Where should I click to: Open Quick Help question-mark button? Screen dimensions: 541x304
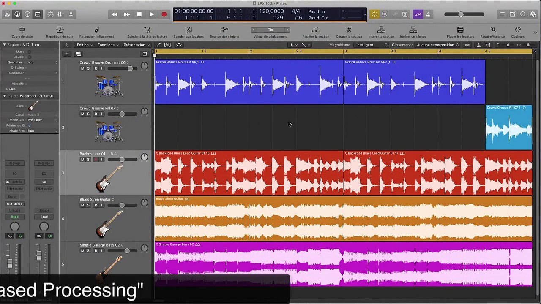pos(27,14)
